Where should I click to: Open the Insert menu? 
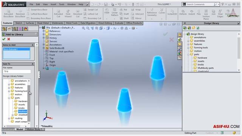(53, 4)
